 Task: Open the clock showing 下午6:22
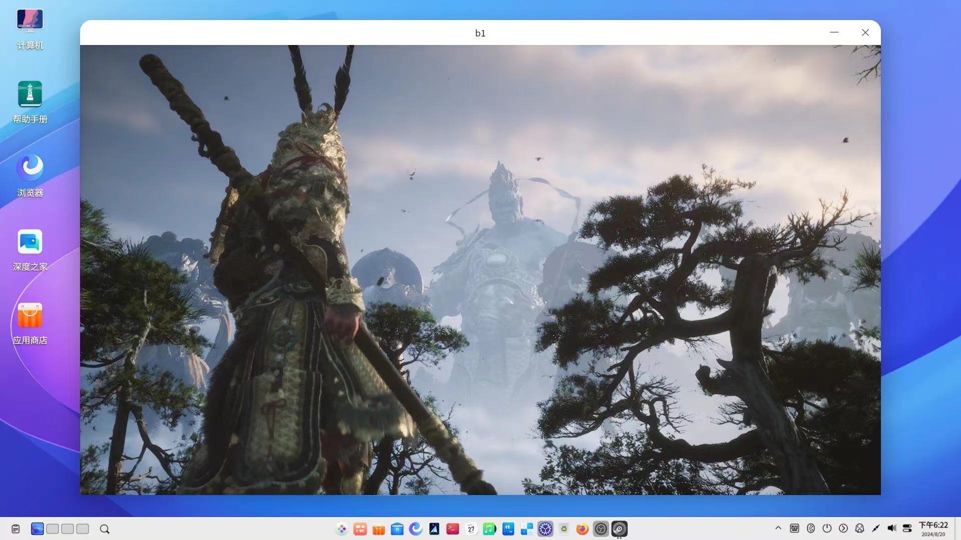[x=933, y=528]
